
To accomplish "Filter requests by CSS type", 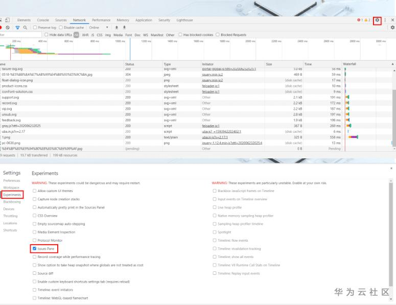I will click(100, 35).
